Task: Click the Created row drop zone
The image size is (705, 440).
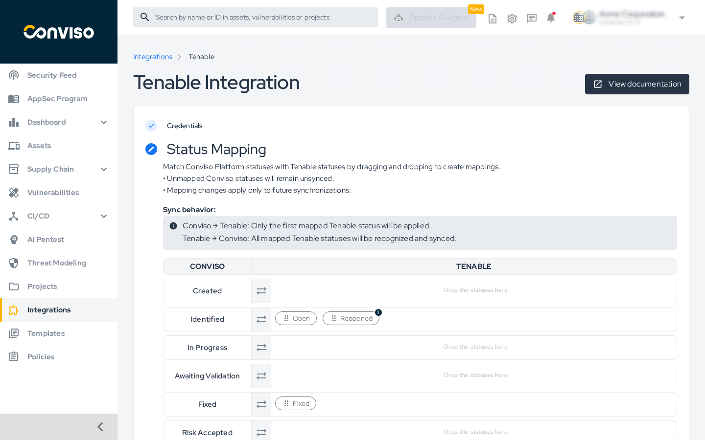Action: click(474, 290)
